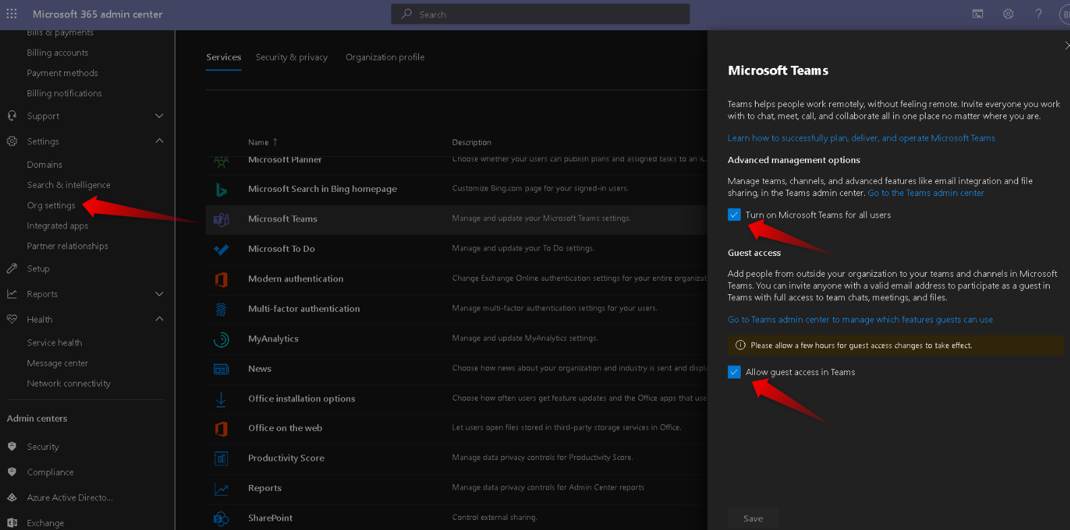The height and width of the screenshot is (530, 1070).
Task: Select the Multi-factor authentication service name
Action: pyautogui.click(x=304, y=308)
